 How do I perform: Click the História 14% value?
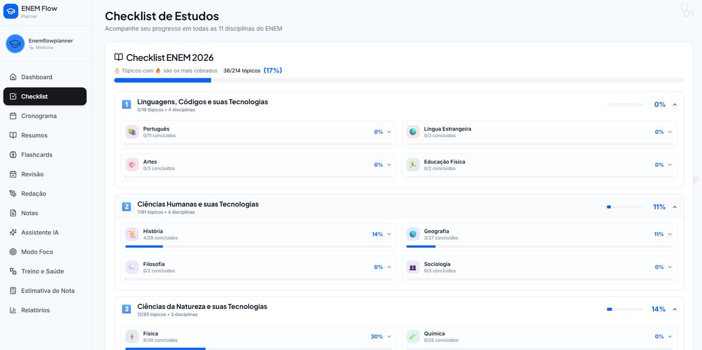[377, 234]
